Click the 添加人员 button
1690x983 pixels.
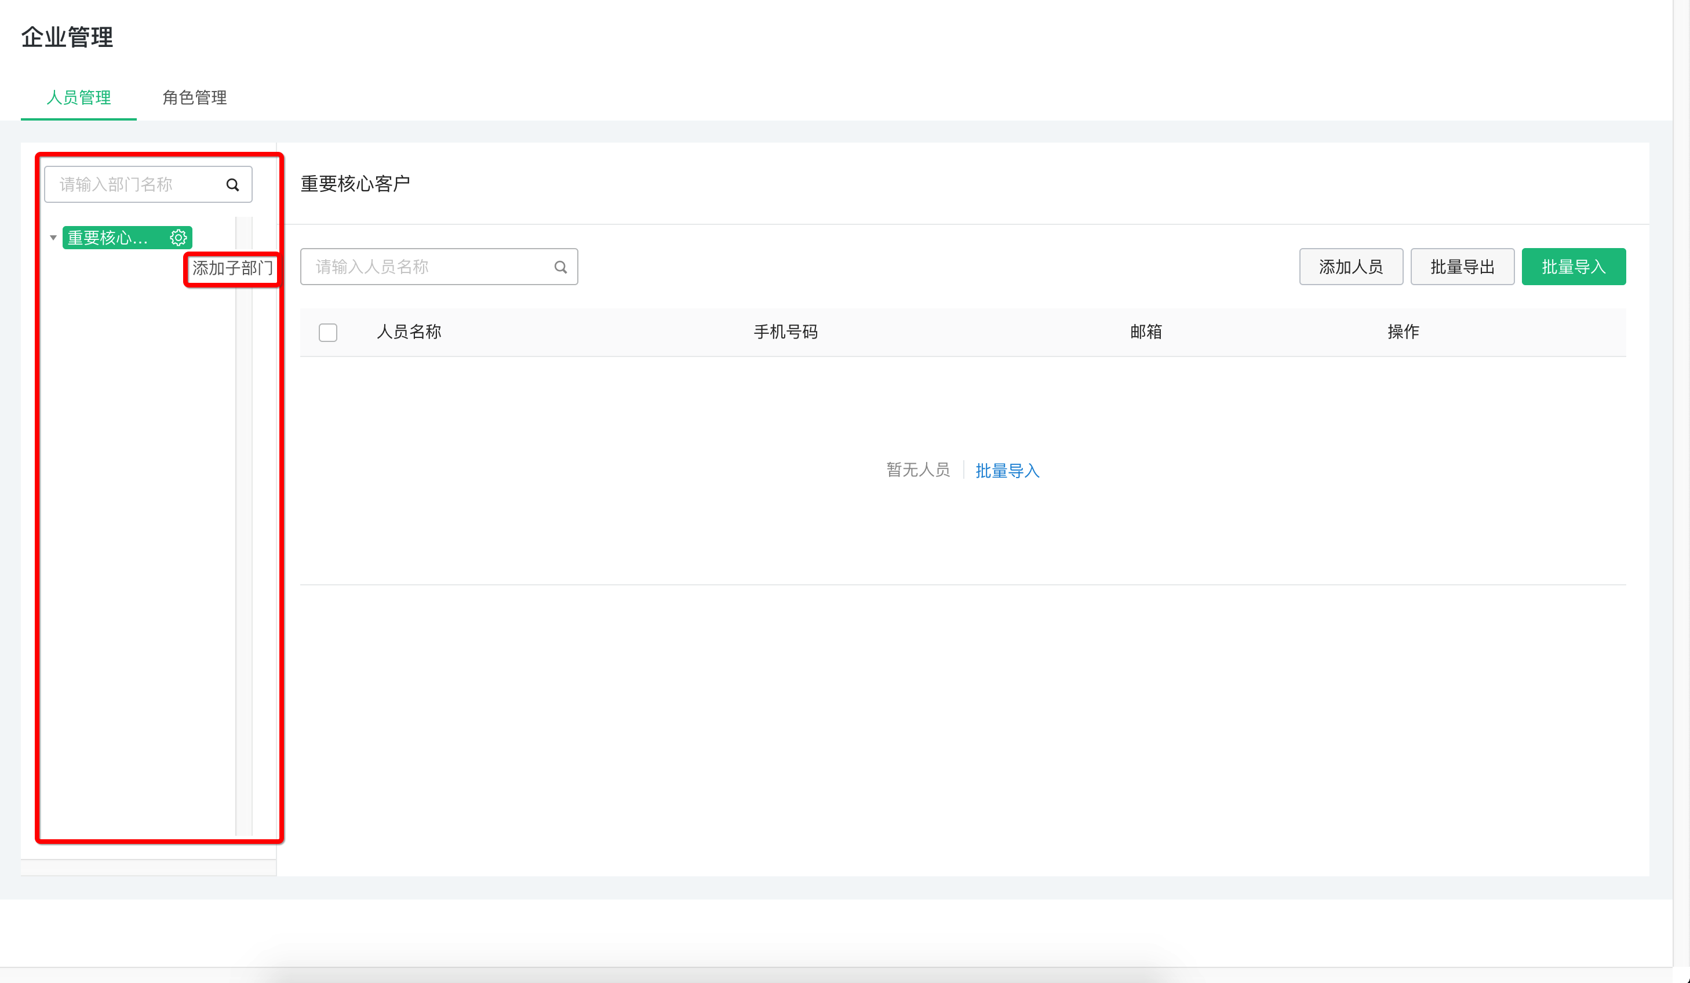pyautogui.click(x=1350, y=267)
